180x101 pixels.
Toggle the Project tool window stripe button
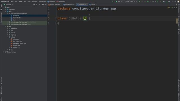pyautogui.click(x=1, y=7)
